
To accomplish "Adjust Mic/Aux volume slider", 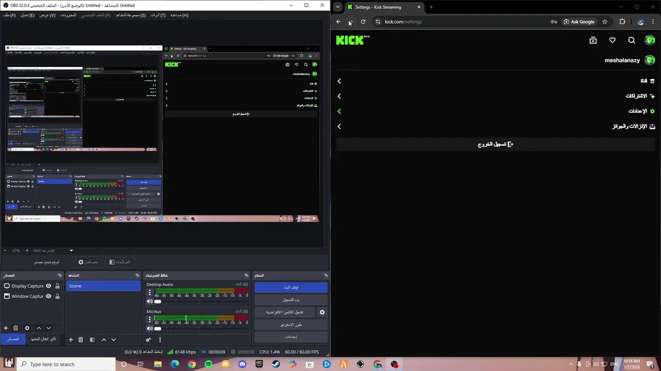I will coord(201,328).
